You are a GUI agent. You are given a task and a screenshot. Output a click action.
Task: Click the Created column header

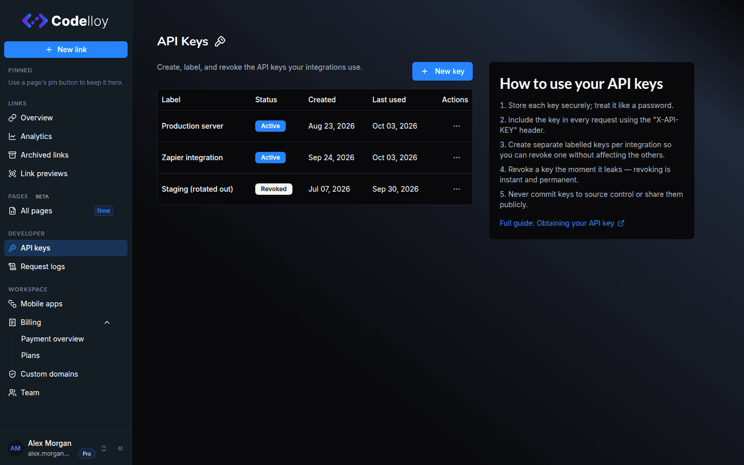click(x=322, y=100)
